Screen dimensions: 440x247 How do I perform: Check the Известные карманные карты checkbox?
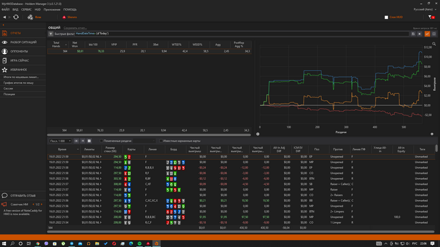tap(161, 141)
